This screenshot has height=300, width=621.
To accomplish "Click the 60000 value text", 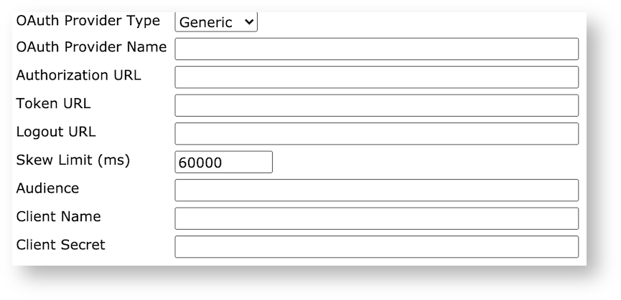I will coord(200,163).
